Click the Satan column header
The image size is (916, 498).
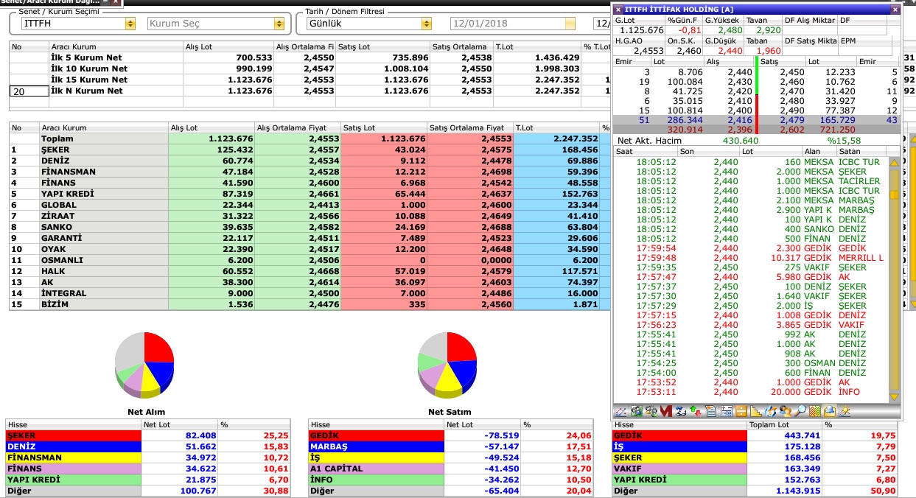863,151
